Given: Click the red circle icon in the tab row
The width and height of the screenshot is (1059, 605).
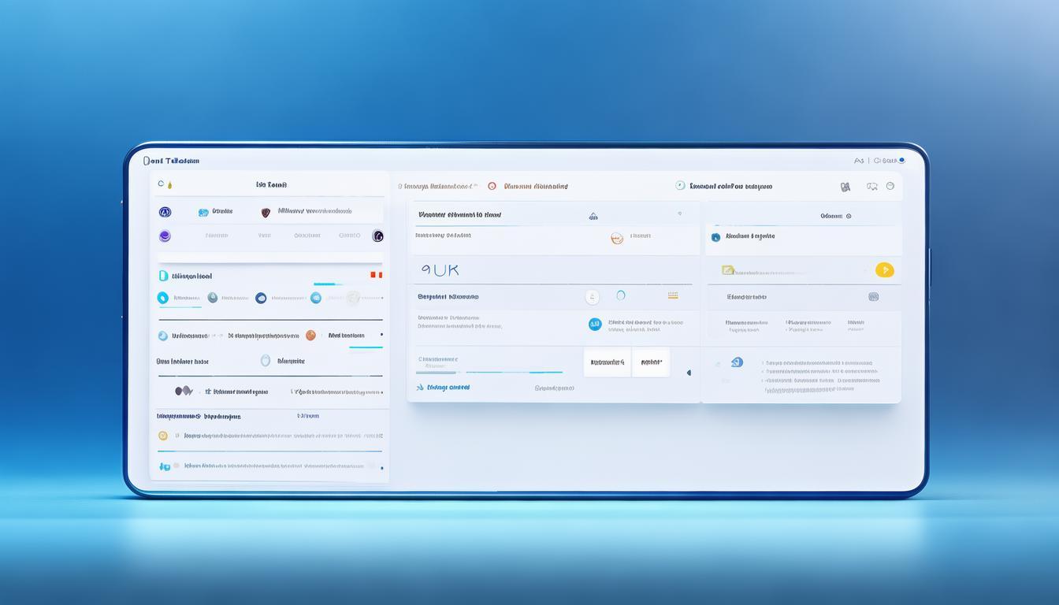Looking at the screenshot, I should 492,187.
